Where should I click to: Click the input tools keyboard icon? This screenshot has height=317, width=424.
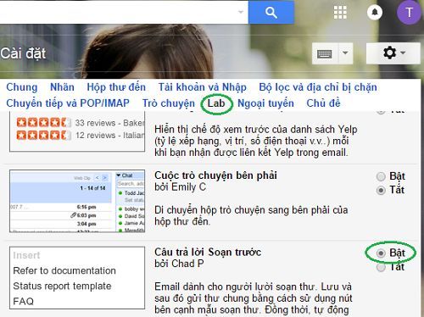coord(325,53)
